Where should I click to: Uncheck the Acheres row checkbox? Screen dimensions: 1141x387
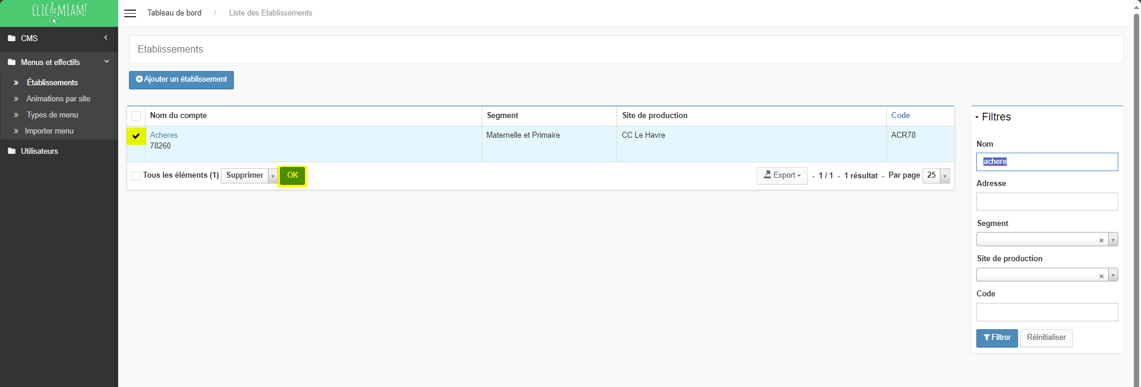tap(136, 136)
